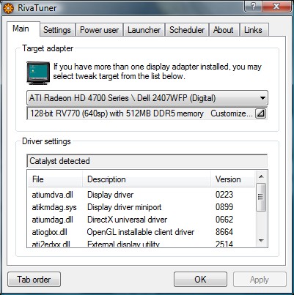Click the monitor icon in Target adapter
Image resolution: width=294 pixels, height=295 pixels.
click(38, 73)
